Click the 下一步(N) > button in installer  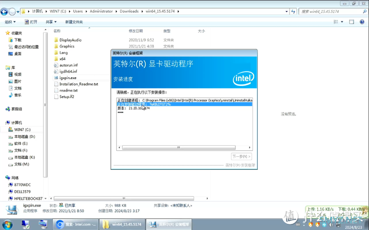(x=241, y=156)
